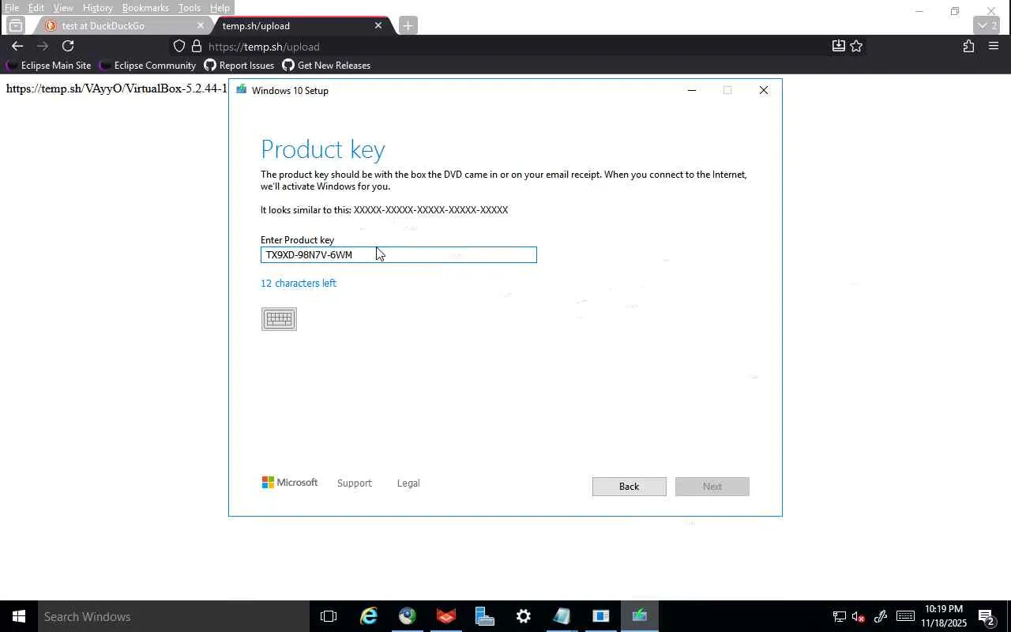
Task: Open the touch keyboard tray icon
Action: coord(905,617)
